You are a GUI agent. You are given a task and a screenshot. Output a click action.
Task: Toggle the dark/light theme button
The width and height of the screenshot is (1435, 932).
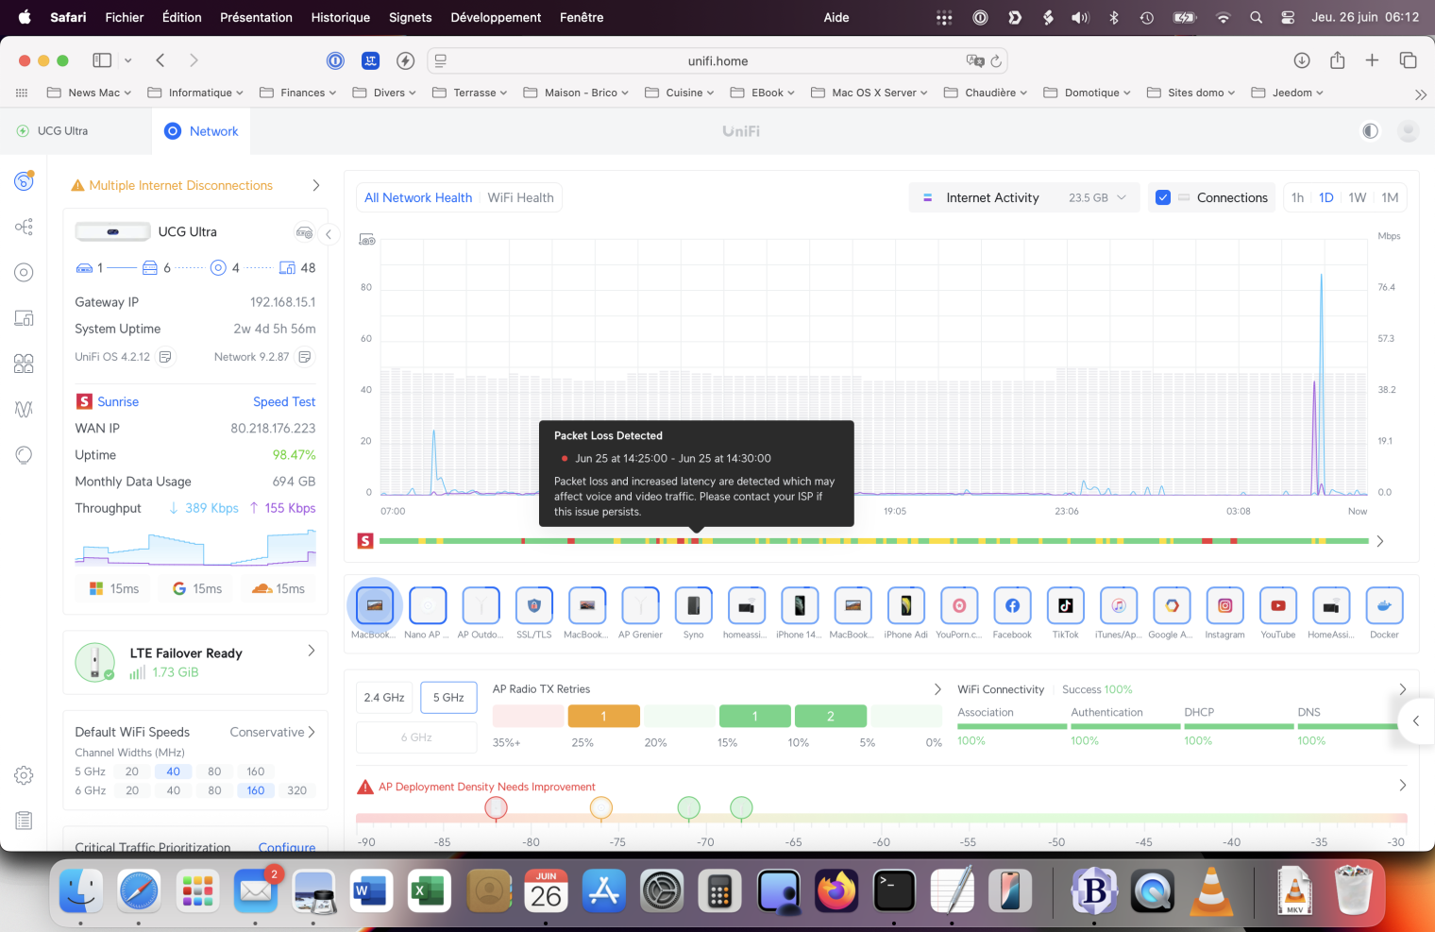(x=1370, y=131)
